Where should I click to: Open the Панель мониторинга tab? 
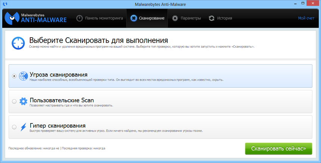click(100, 18)
